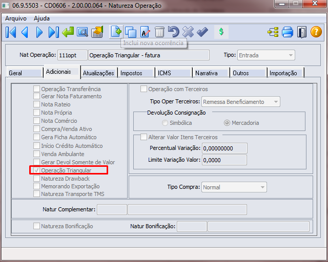Viewport: 328px width, 262px height.
Task: Check Natureza Transporte TMS box
Action: coord(36,193)
